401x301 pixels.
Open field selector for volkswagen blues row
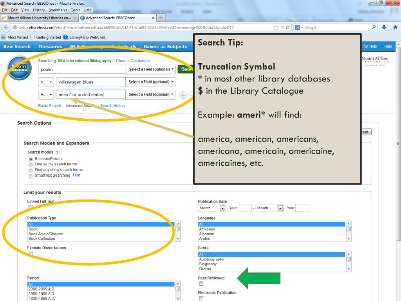(x=150, y=82)
